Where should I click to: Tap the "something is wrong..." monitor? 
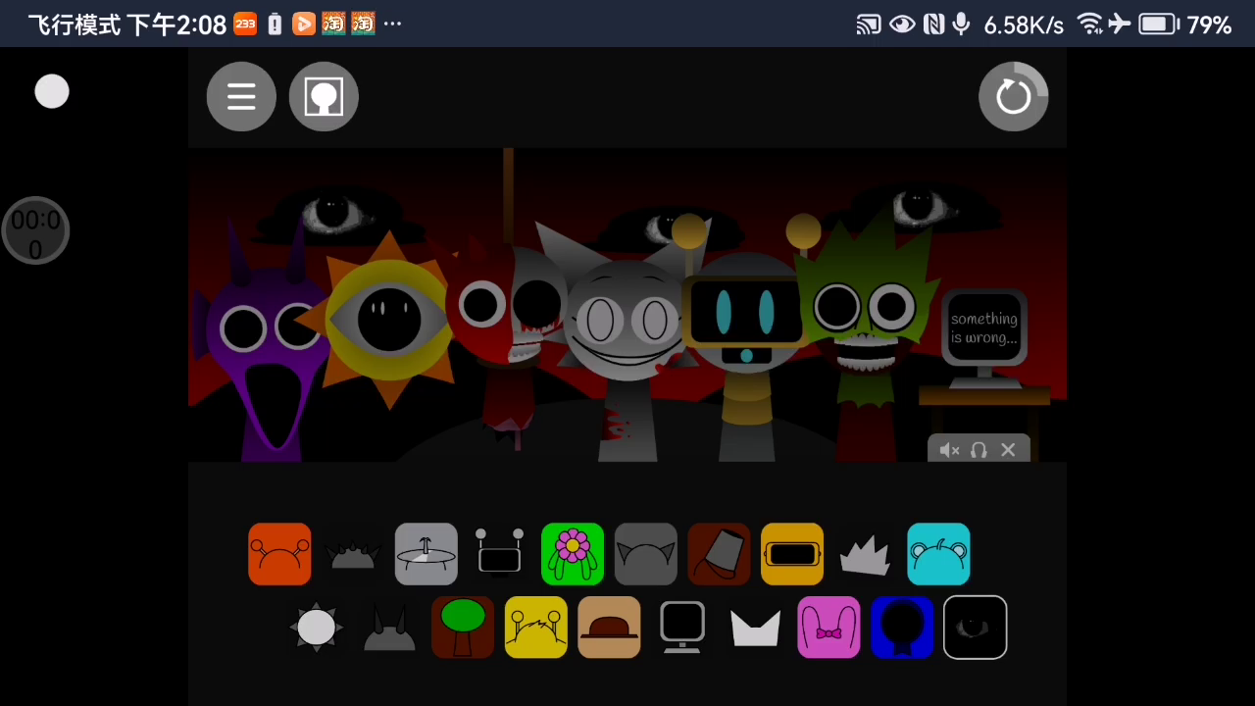point(983,338)
